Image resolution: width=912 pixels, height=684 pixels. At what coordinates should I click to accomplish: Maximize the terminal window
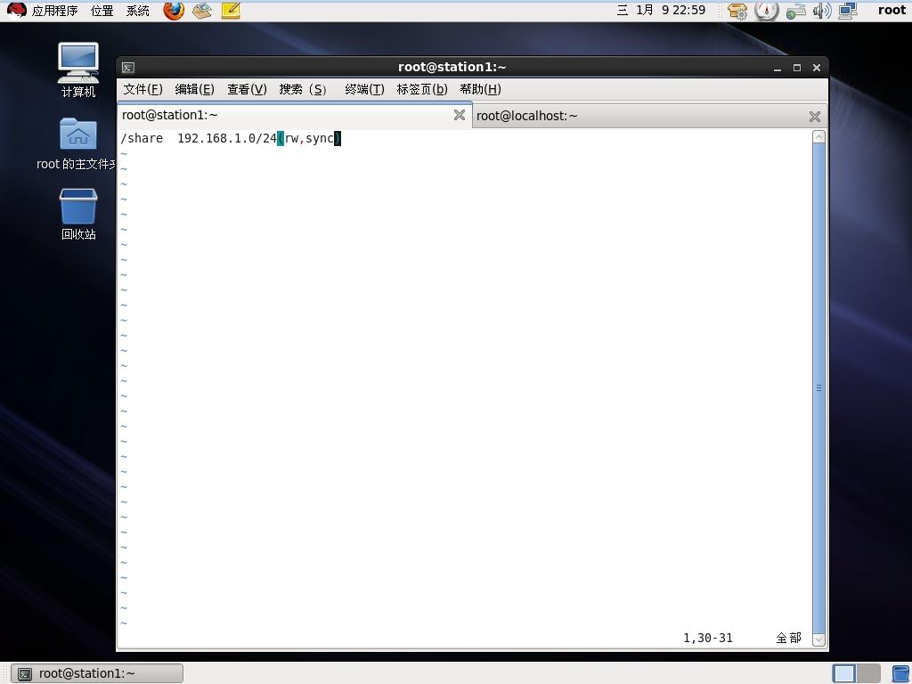coord(797,68)
